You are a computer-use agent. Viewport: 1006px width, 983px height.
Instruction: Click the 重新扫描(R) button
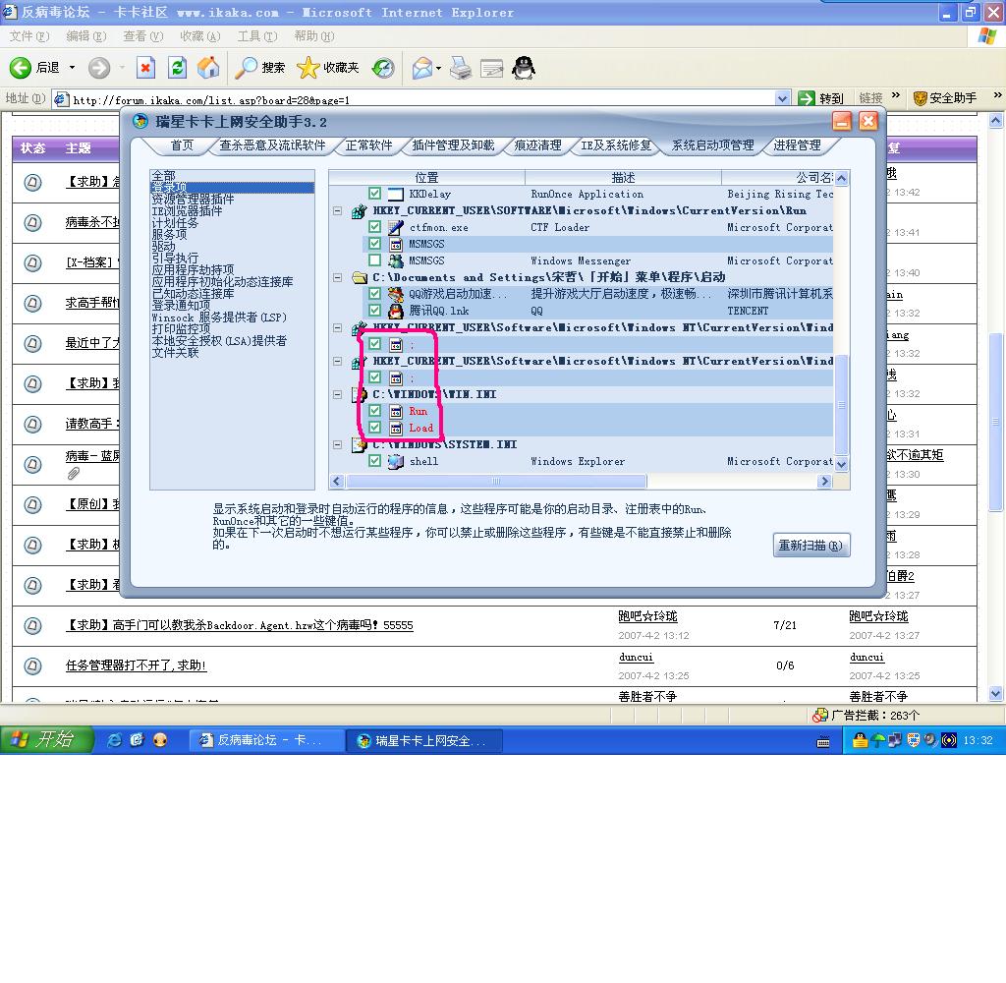[810, 546]
